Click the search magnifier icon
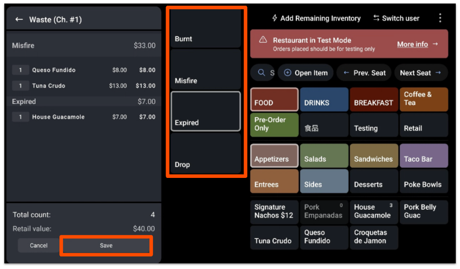Viewport: 460px width, 269px height. (x=262, y=73)
